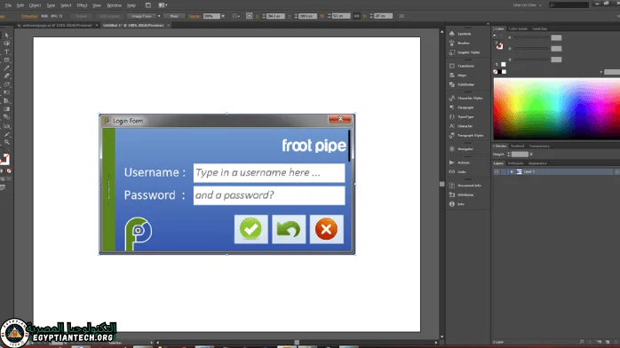Switch to the Untitled-1 document tab
620x348 pixels.
[x=133, y=25]
